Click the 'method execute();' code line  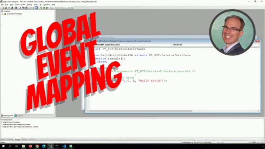coord(110,58)
